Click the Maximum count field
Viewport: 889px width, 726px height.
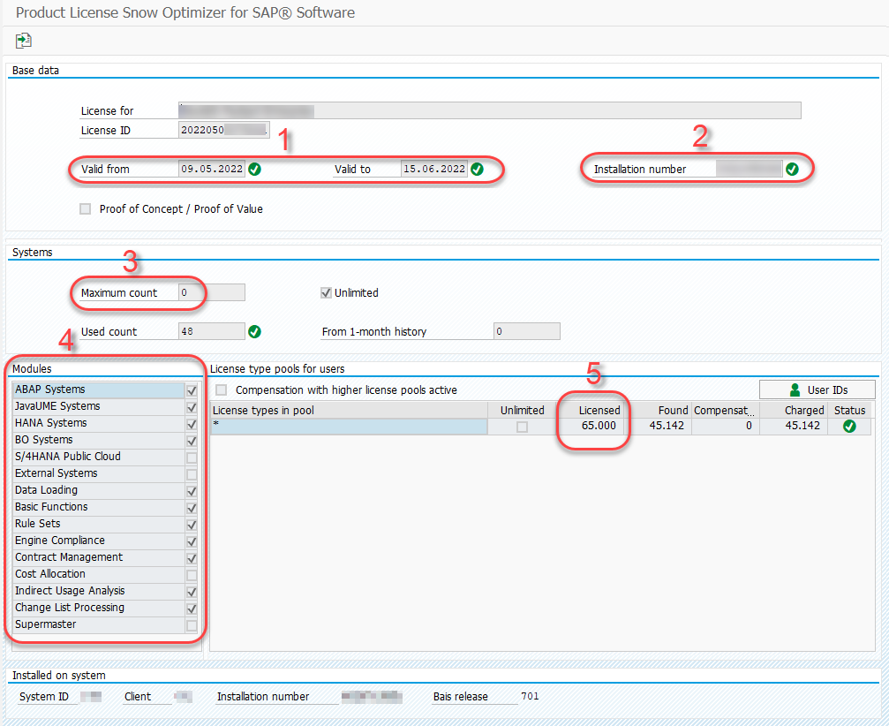click(x=212, y=292)
